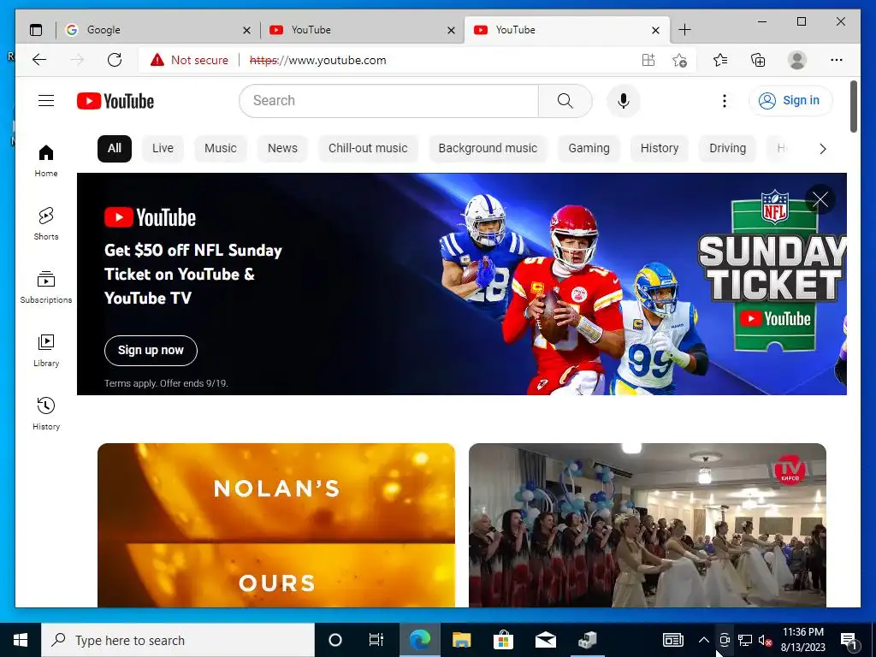Select the Live filter chip
This screenshot has height=657, width=876.
(x=163, y=148)
